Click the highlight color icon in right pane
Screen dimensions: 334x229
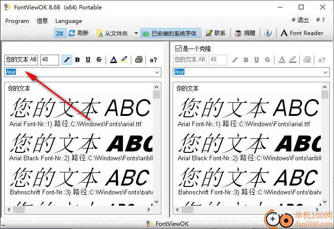point(293,60)
